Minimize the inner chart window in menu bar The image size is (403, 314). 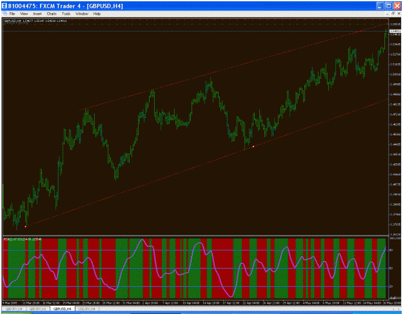click(387, 14)
